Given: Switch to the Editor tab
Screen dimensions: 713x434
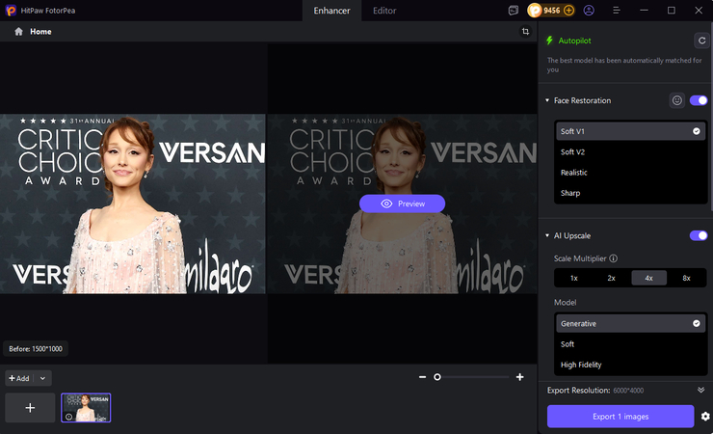Looking at the screenshot, I should point(384,11).
